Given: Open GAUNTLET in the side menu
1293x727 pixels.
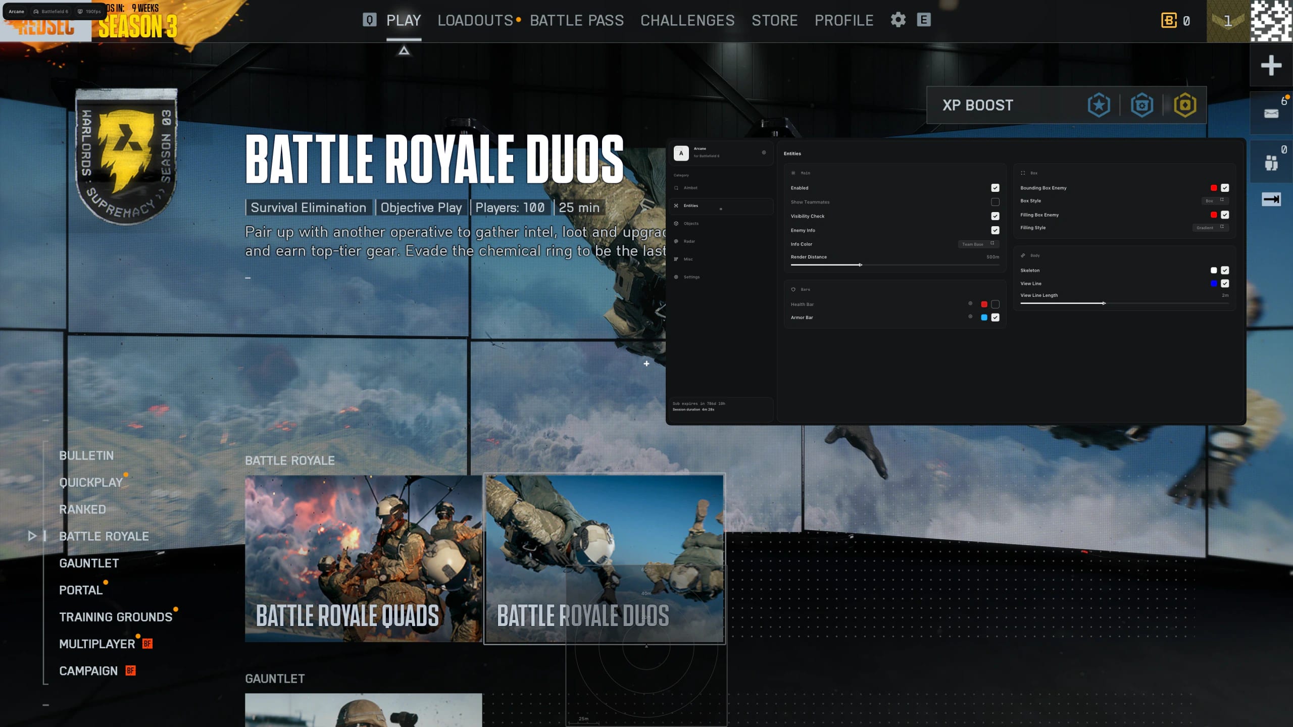Looking at the screenshot, I should click(89, 563).
